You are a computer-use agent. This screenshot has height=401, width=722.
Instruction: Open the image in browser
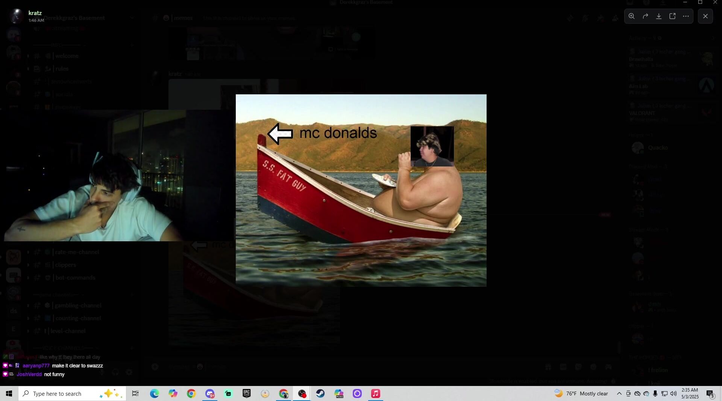tap(672, 16)
